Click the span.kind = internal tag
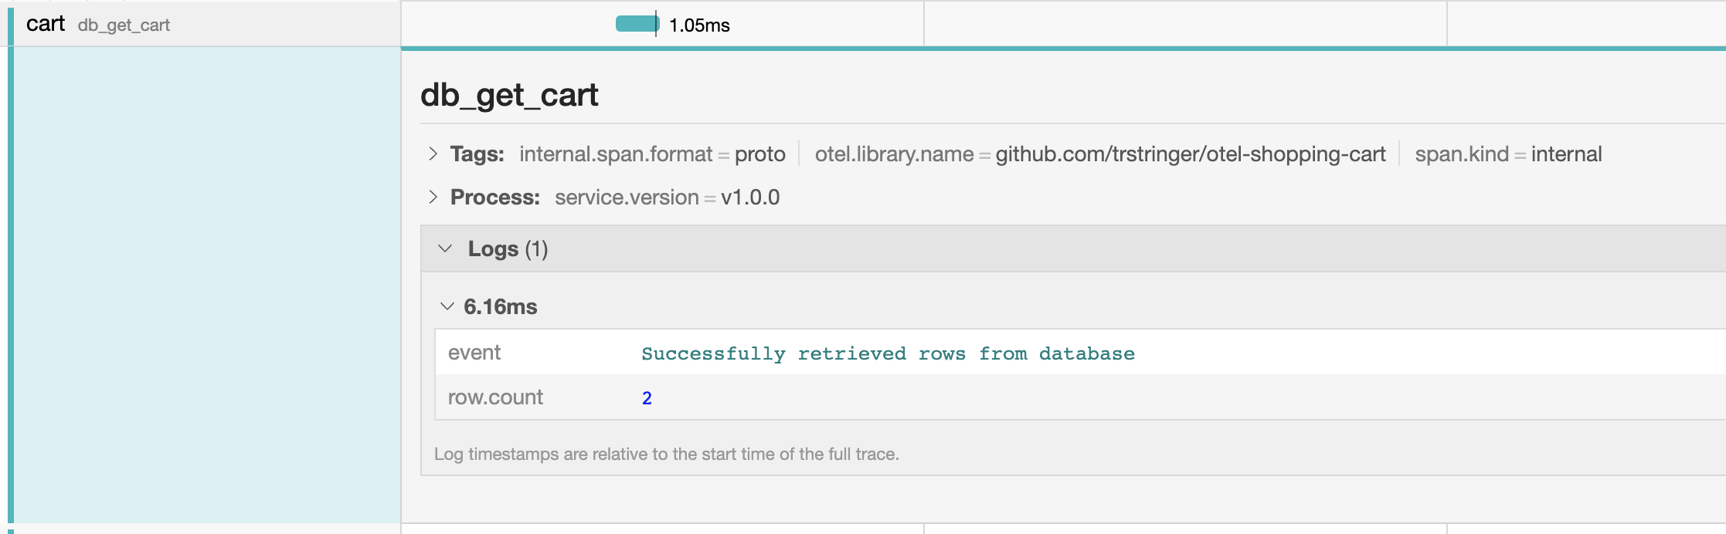Screen dimensions: 1726x534 tap(1508, 154)
